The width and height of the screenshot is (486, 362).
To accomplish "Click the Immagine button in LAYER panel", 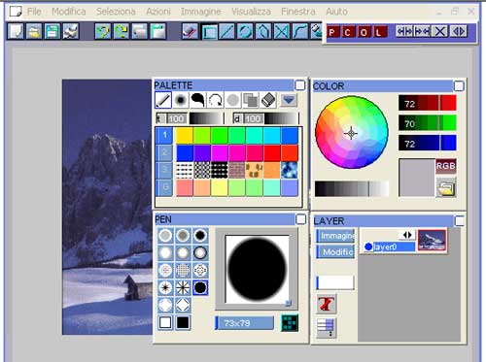I will point(335,236).
